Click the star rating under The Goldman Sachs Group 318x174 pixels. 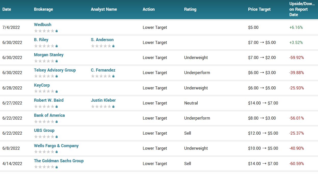tap(44, 167)
